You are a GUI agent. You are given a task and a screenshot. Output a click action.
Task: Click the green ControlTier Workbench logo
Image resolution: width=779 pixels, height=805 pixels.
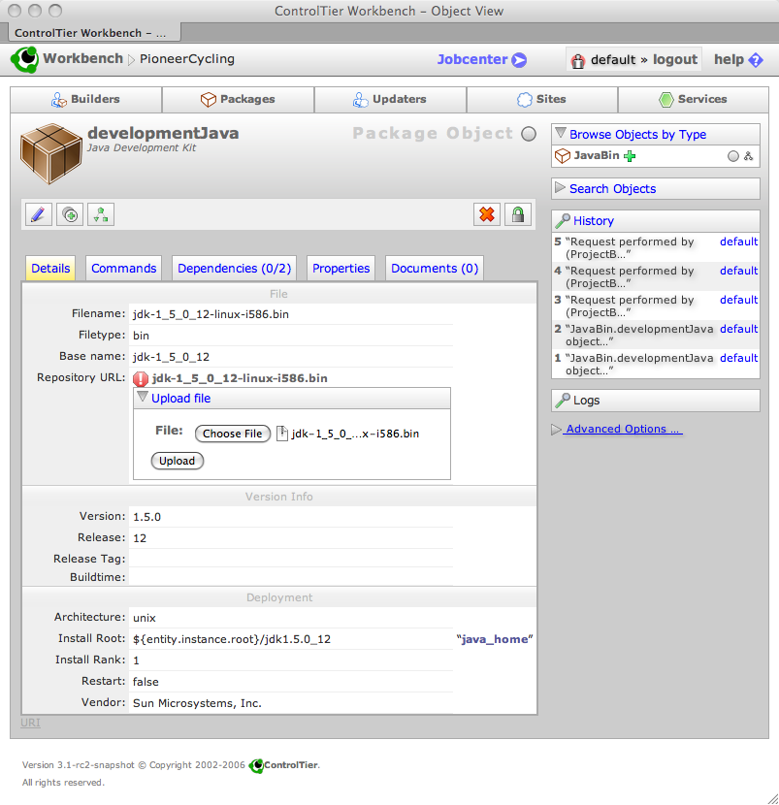point(25,59)
